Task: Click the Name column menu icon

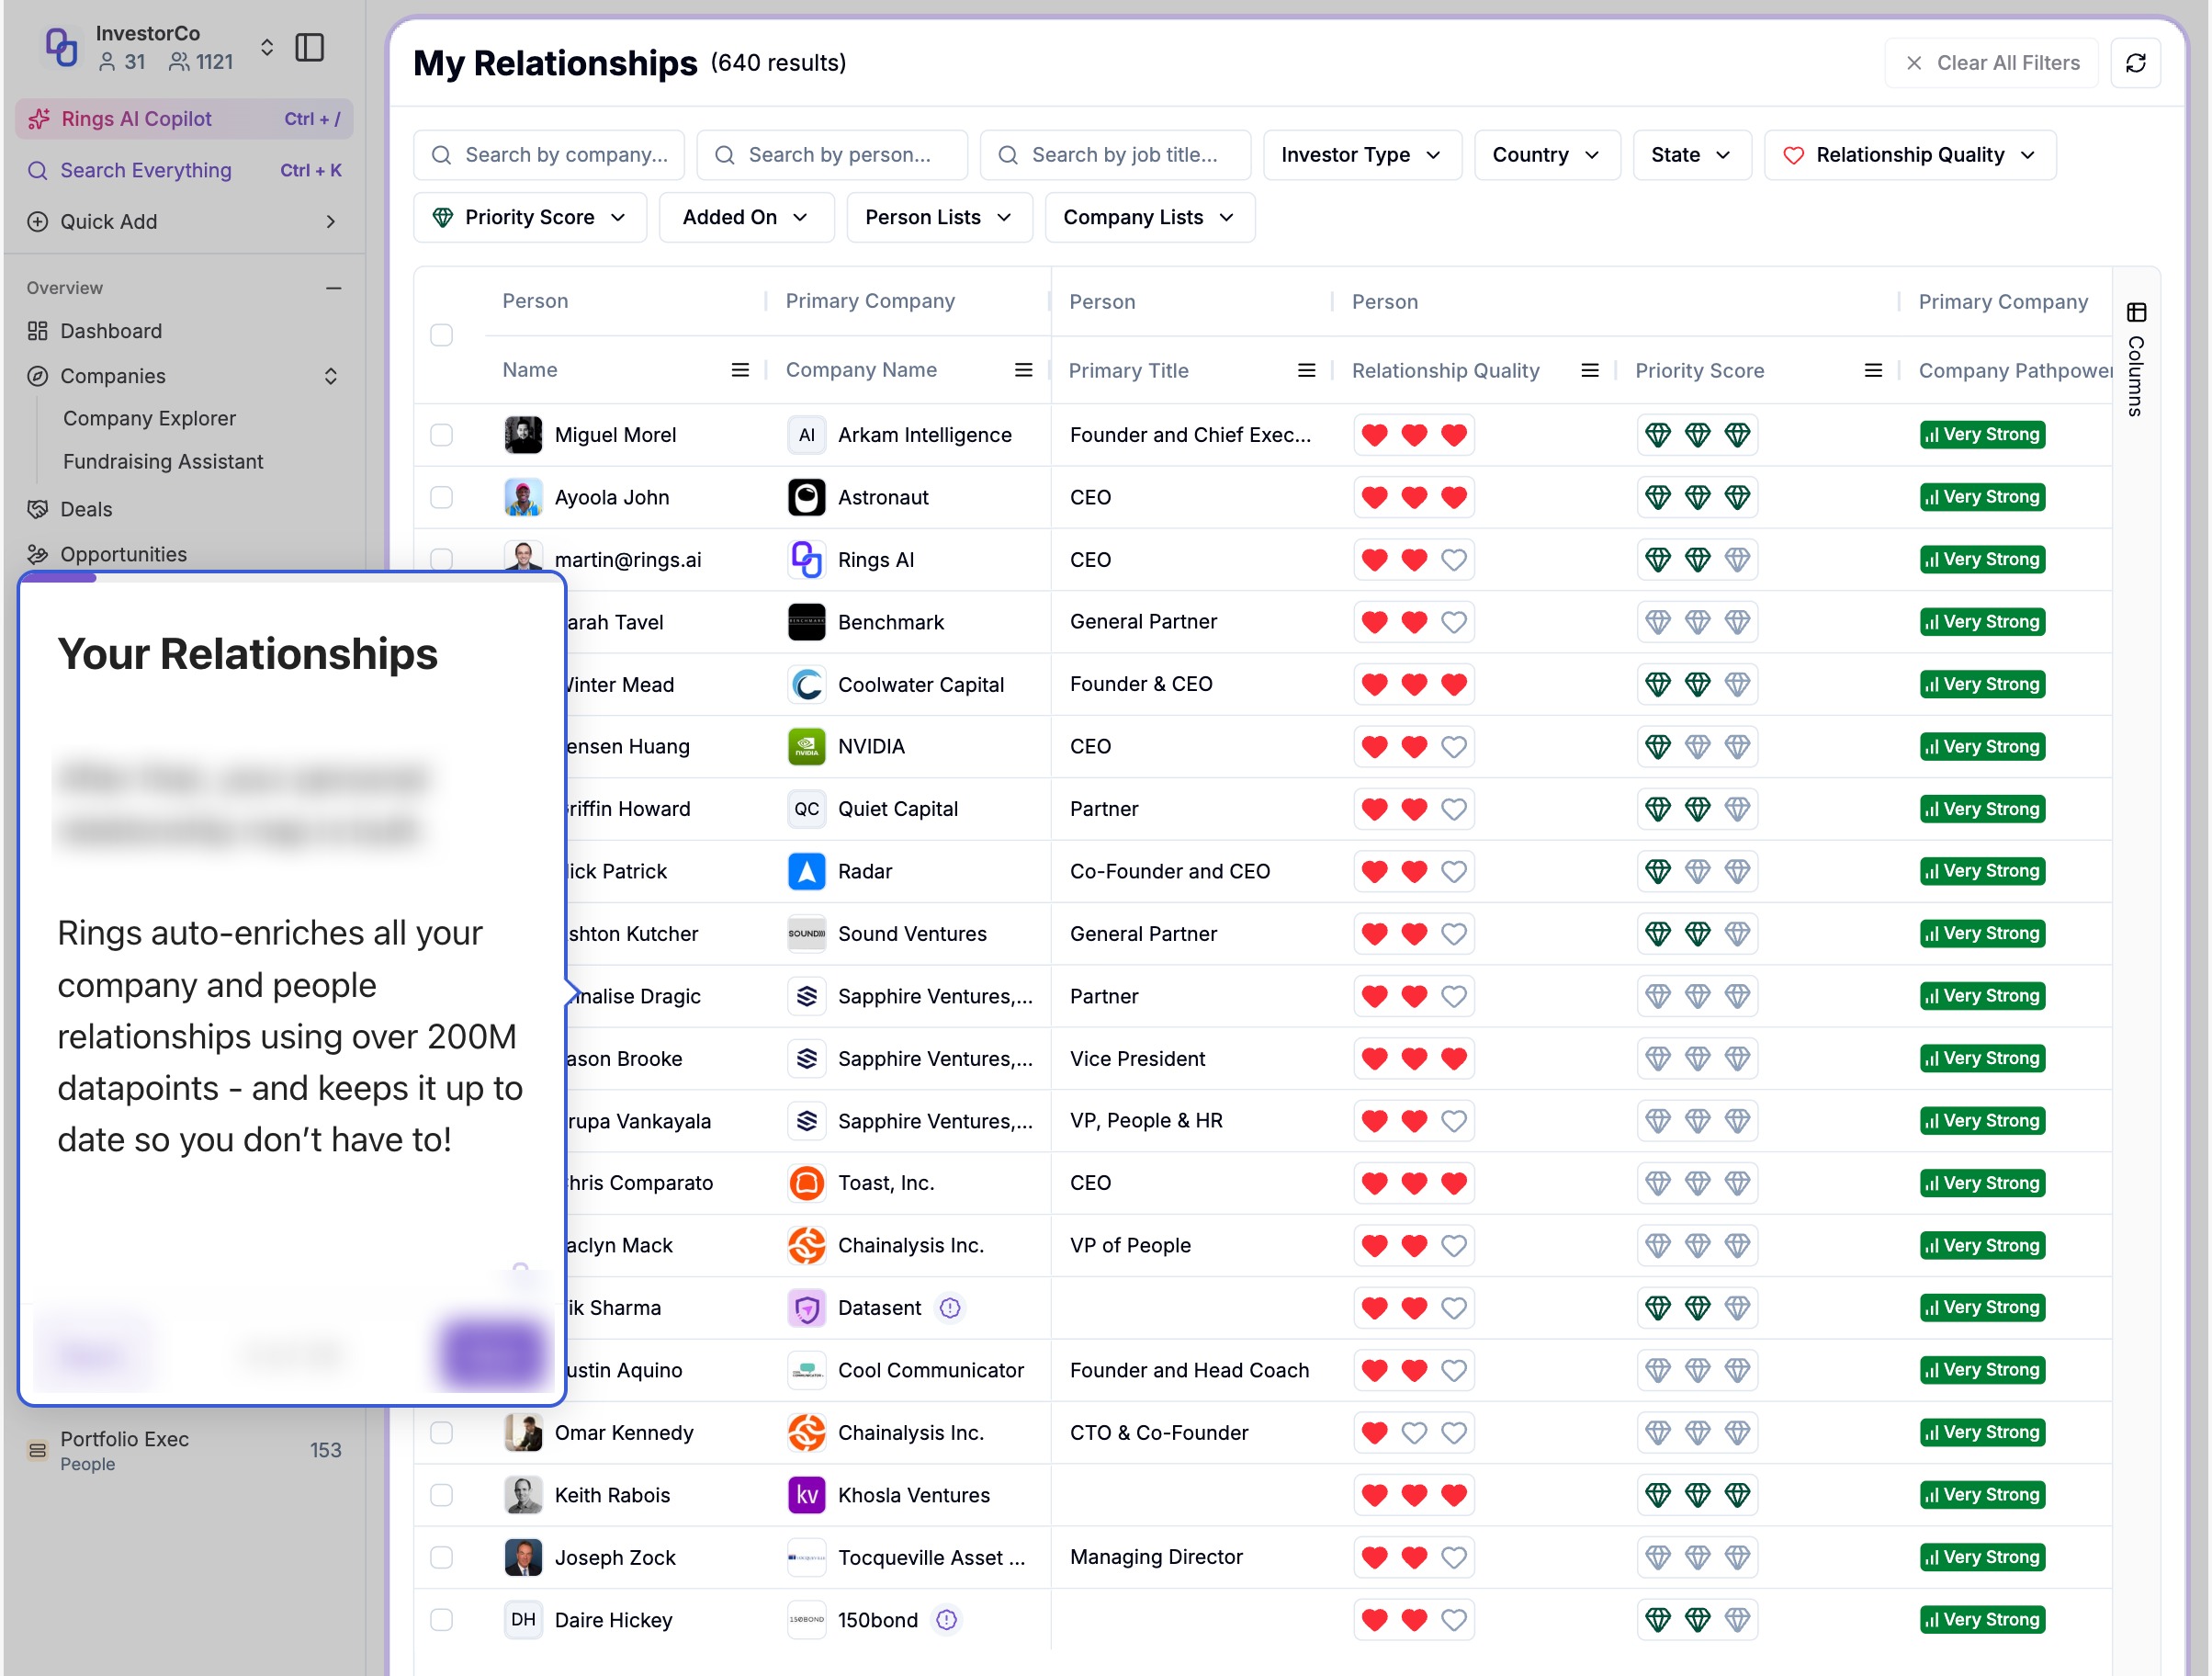Action: pyautogui.click(x=740, y=370)
